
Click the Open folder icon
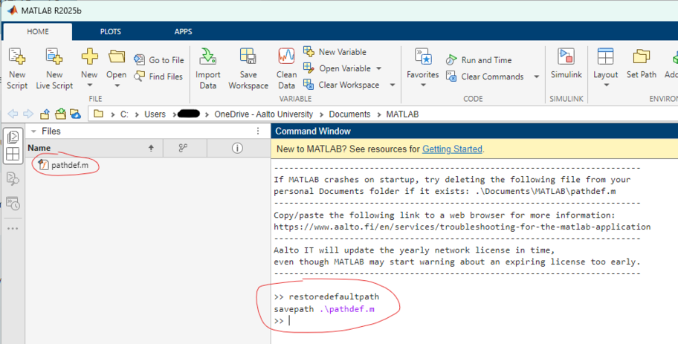tap(117, 56)
